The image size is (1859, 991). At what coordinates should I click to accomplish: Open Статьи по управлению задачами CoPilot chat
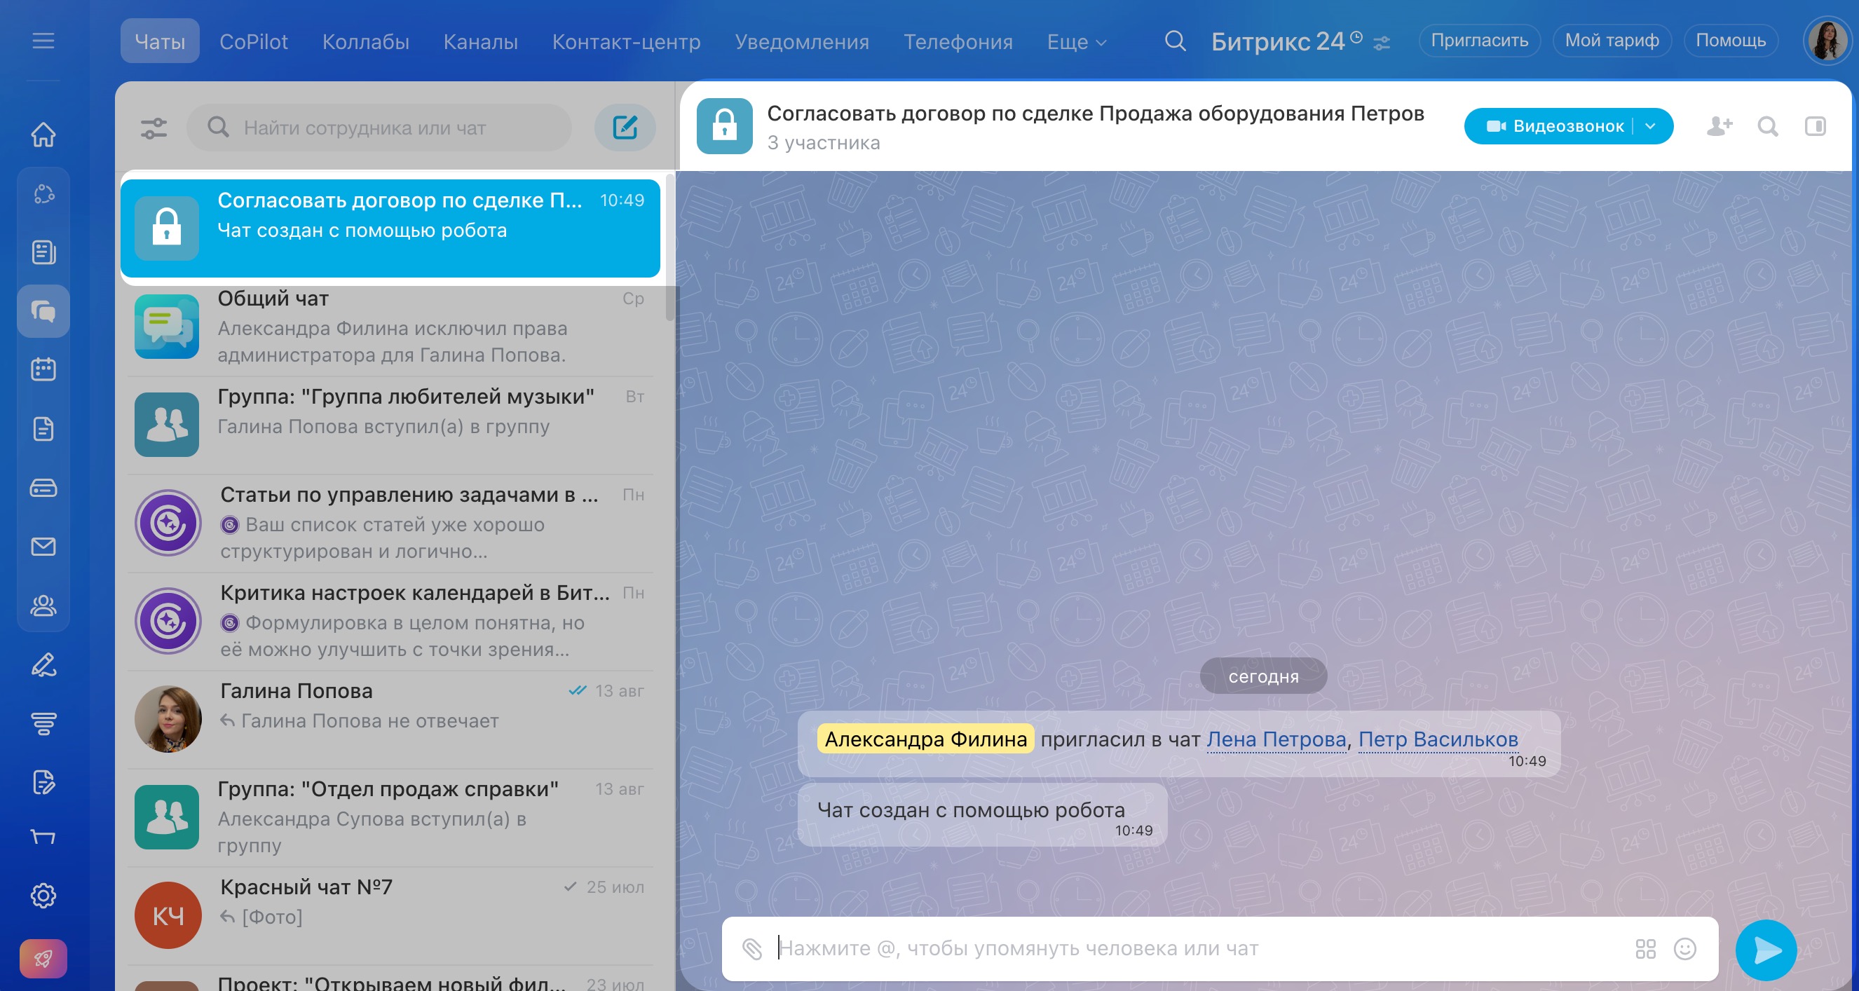click(390, 523)
